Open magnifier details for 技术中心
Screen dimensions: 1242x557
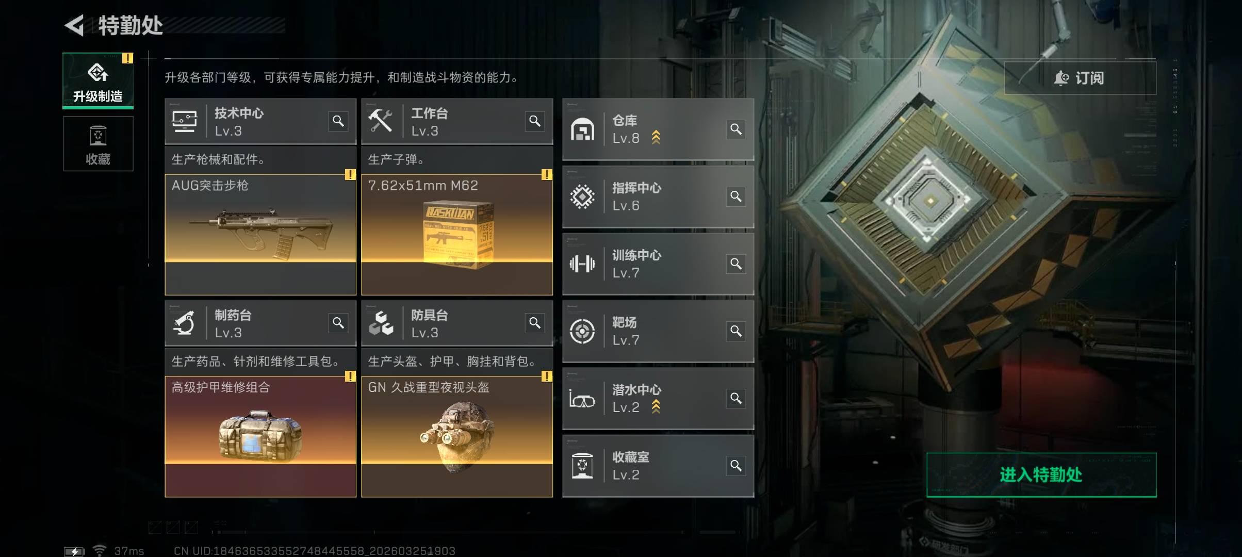pyautogui.click(x=338, y=121)
